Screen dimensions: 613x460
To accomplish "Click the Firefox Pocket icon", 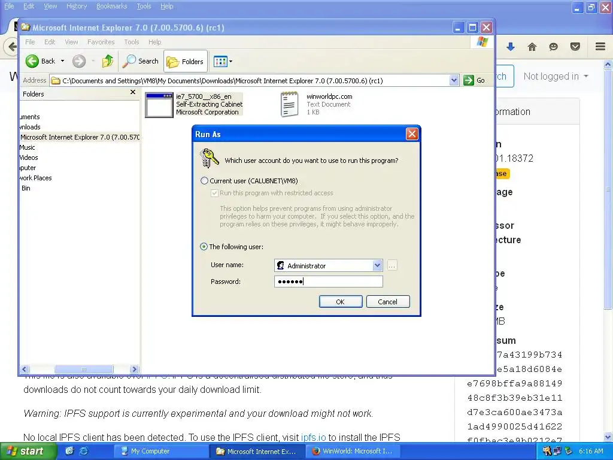I will point(575,47).
